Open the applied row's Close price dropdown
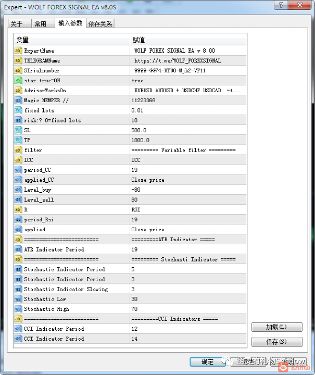Image resolution: width=315 pixels, height=375 pixels. (x=188, y=229)
